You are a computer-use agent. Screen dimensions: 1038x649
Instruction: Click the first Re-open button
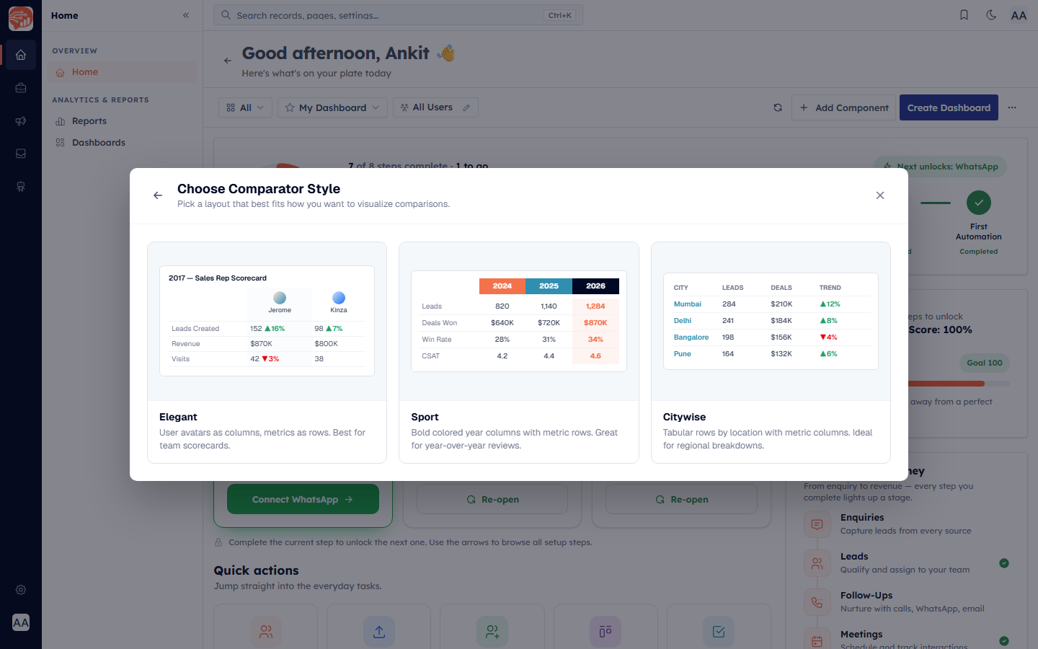(x=492, y=499)
